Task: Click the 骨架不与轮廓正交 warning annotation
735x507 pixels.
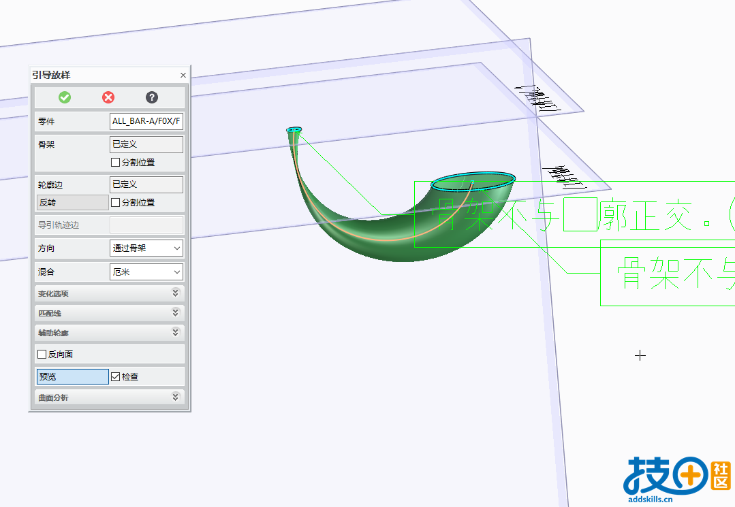Action: tap(574, 214)
